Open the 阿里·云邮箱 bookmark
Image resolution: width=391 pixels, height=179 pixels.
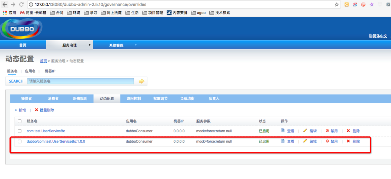tap(33, 13)
